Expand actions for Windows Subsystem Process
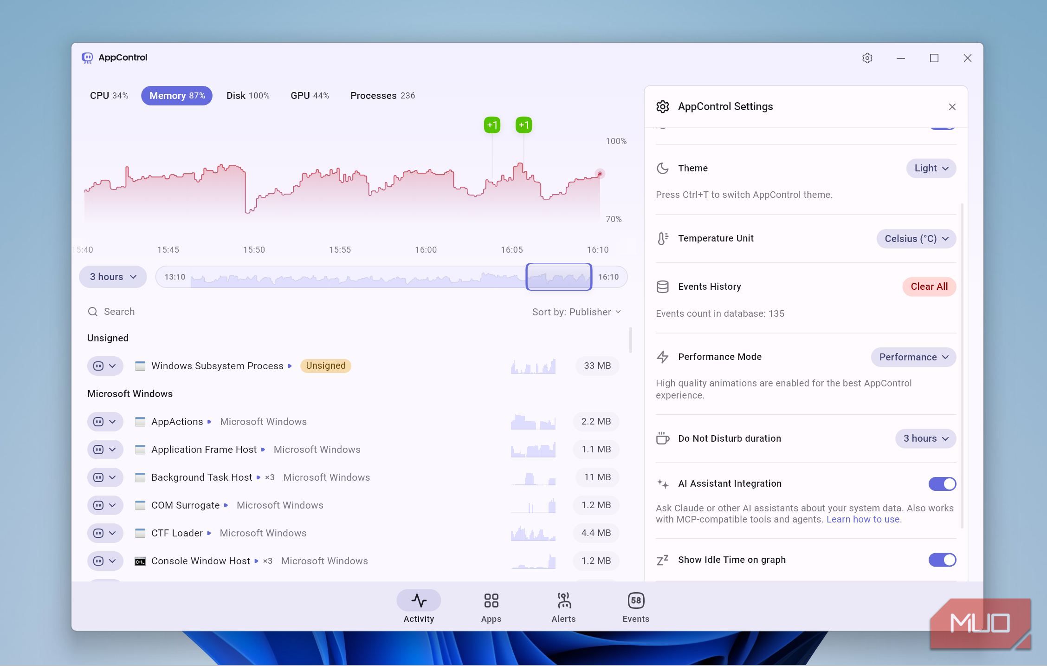 pyautogui.click(x=105, y=366)
